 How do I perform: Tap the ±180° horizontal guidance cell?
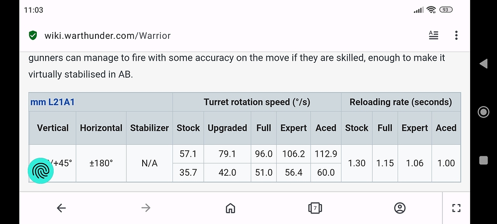click(101, 163)
